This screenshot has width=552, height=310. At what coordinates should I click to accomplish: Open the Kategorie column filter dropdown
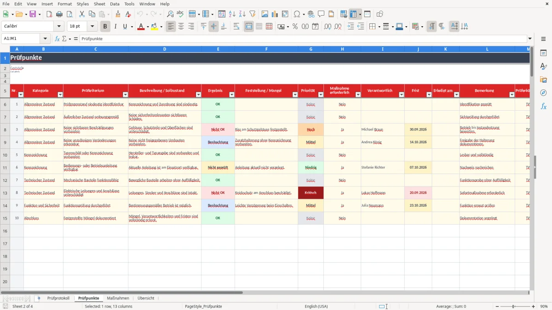click(60, 95)
